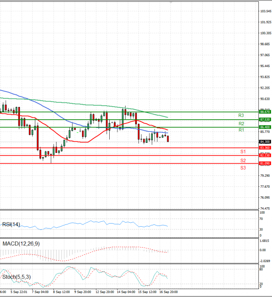Viewport: 272px width, 297px height.
Task: Click the red 82.230 price tag
Action: 265,156
